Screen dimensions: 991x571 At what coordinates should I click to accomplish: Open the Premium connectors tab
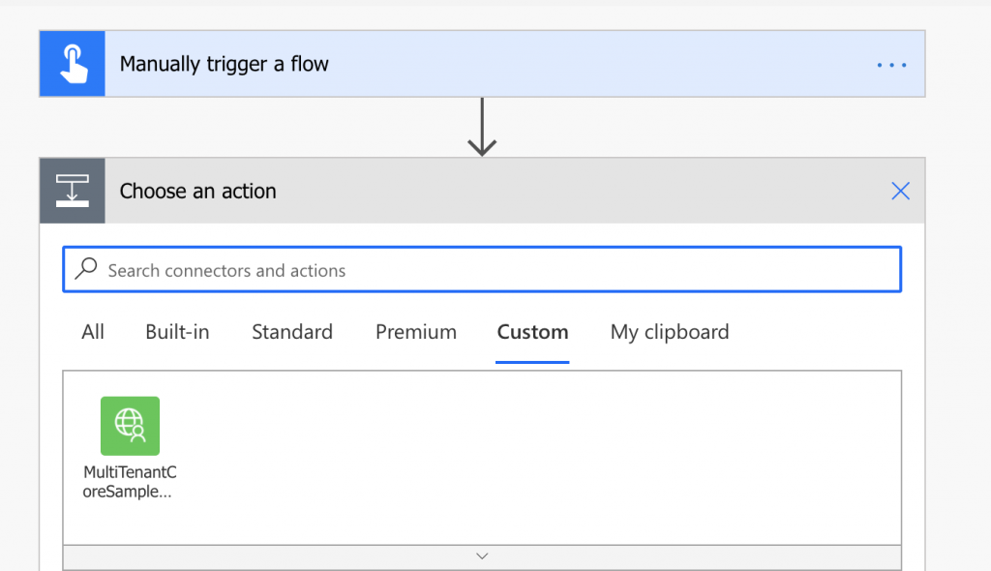(416, 332)
